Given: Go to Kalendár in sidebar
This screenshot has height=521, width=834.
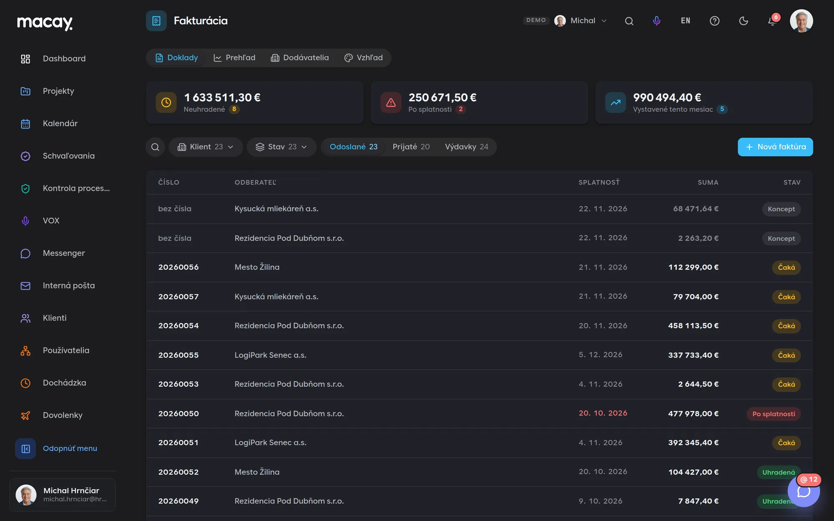Looking at the screenshot, I should pyautogui.click(x=63, y=123).
